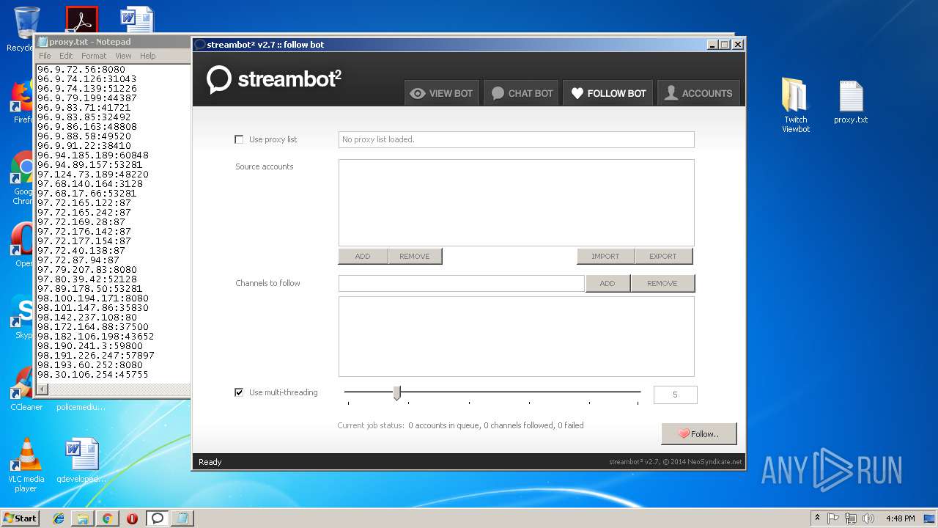The width and height of the screenshot is (938, 528).
Task: Switch to the VIEW BOT tab
Action: 442,93
